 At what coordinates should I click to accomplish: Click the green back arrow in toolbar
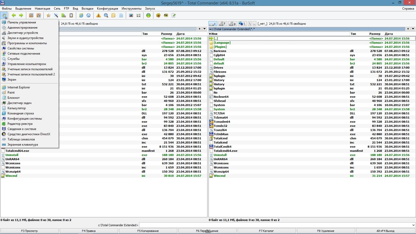click(14, 15)
